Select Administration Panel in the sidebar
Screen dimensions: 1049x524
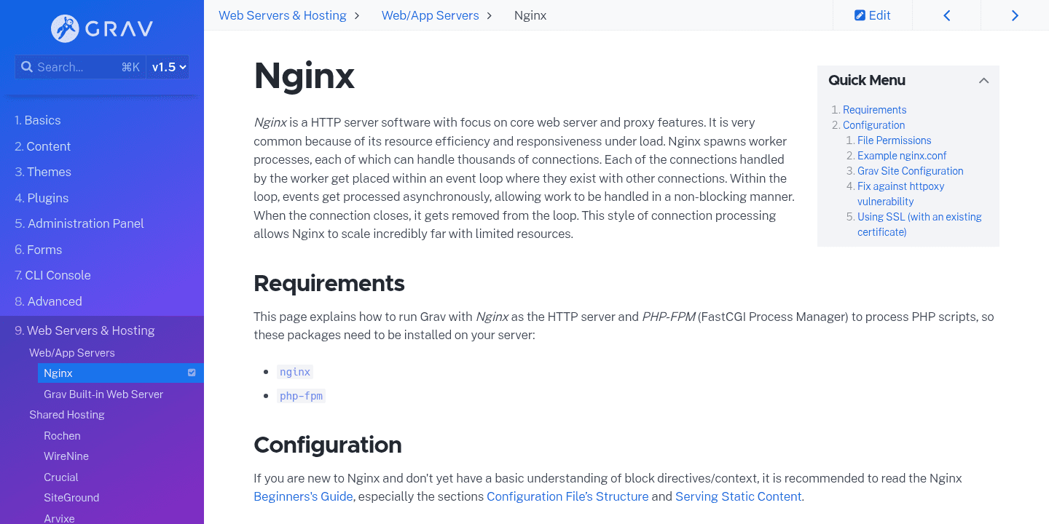coord(85,223)
